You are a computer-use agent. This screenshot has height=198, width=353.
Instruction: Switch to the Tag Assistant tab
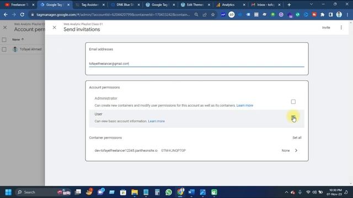89,5
